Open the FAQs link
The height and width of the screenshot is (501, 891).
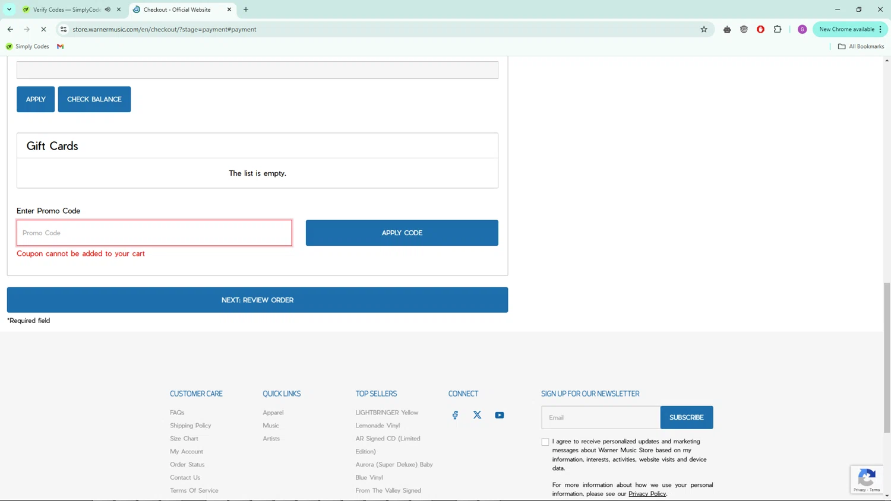[x=177, y=413]
